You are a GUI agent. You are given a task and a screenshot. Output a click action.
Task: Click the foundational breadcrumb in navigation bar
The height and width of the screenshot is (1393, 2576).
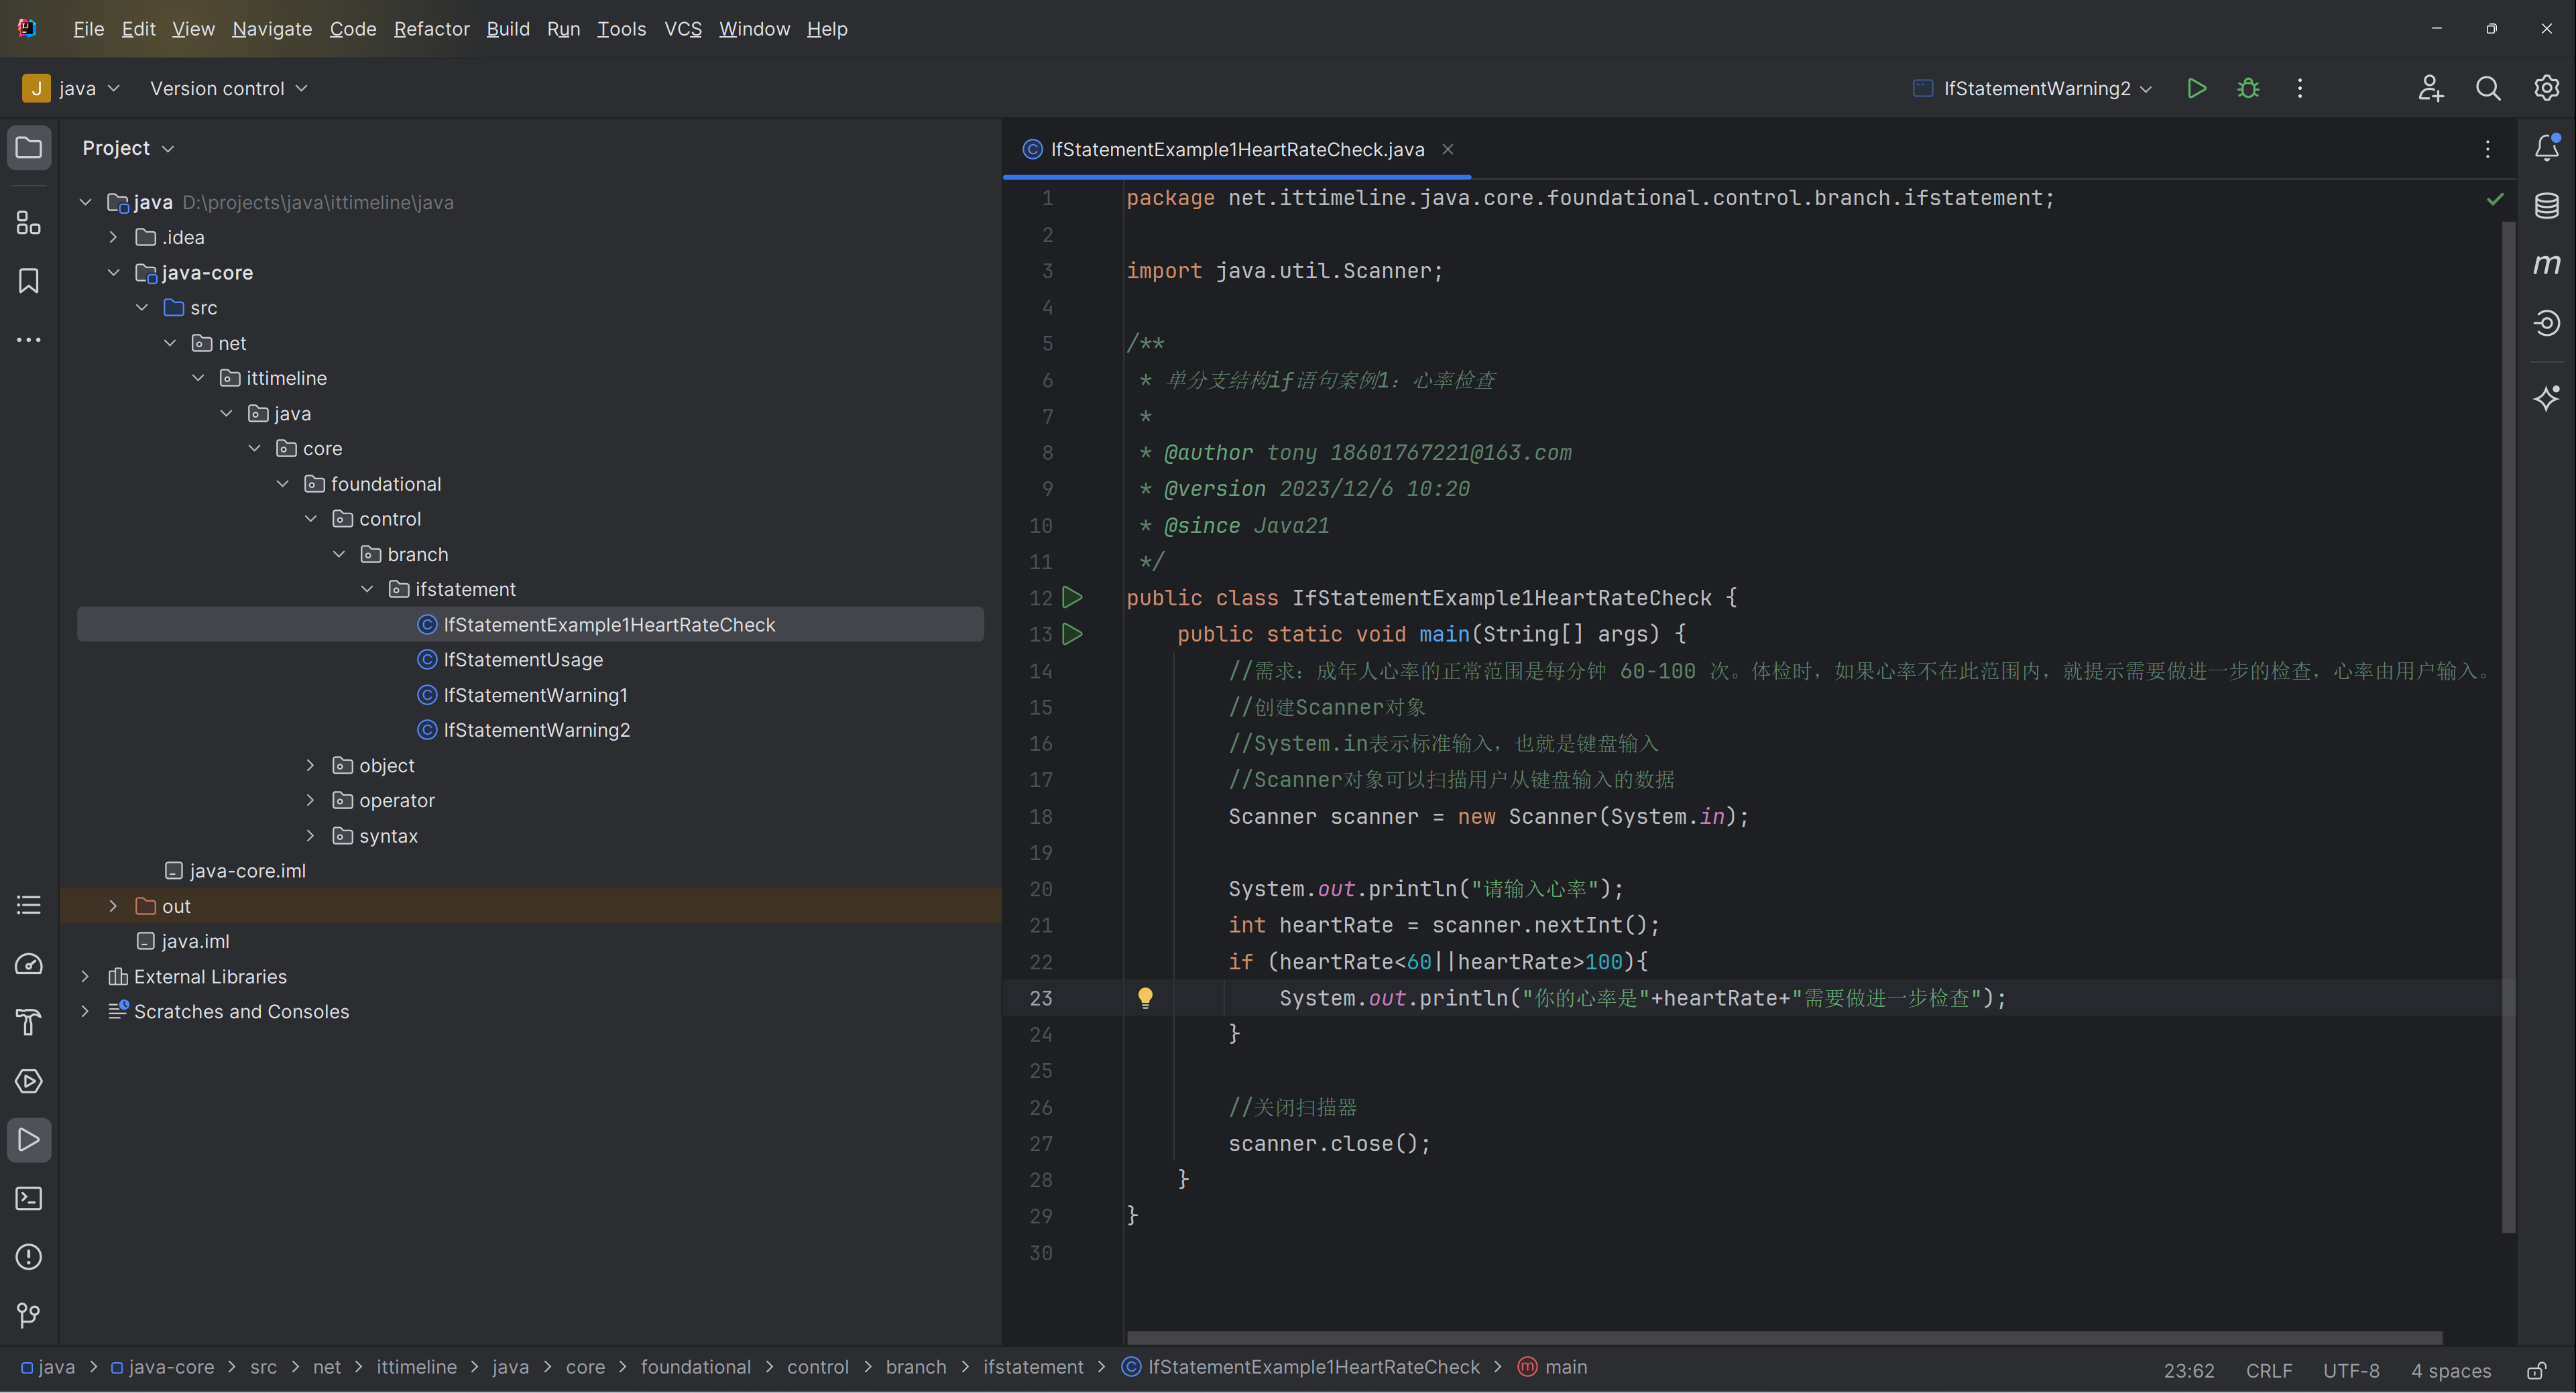tap(695, 1367)
